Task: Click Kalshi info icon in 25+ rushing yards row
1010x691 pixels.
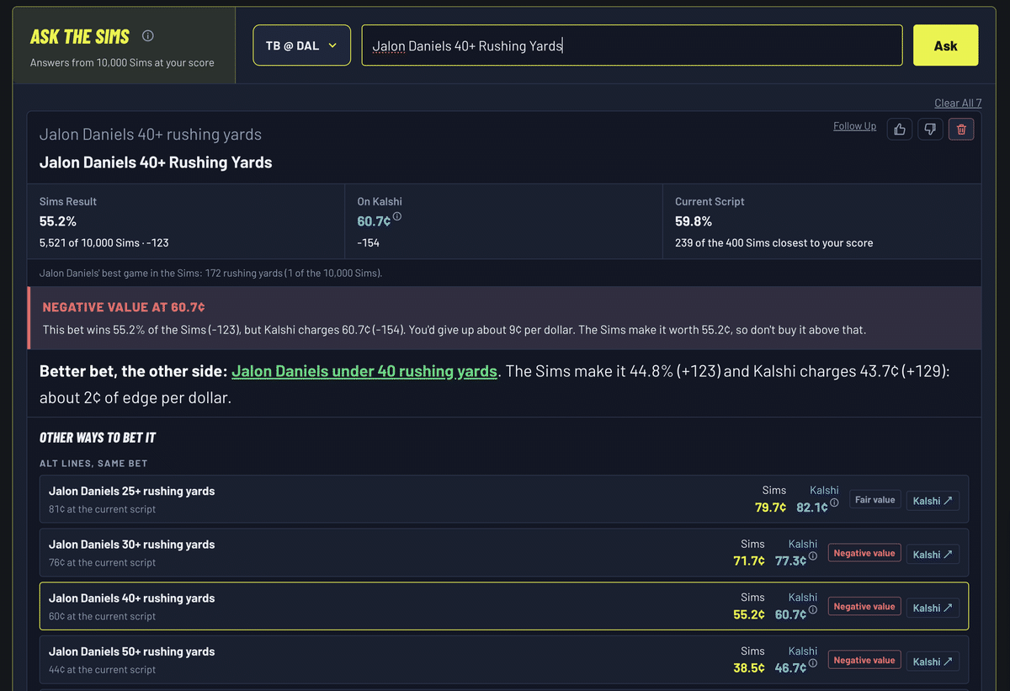Action: tap(834, 502)
